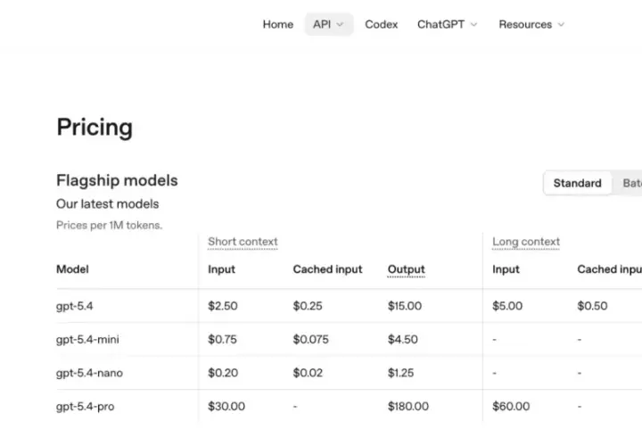
Task: Click the $0.20 input price
Action: (x=223, y=373)
